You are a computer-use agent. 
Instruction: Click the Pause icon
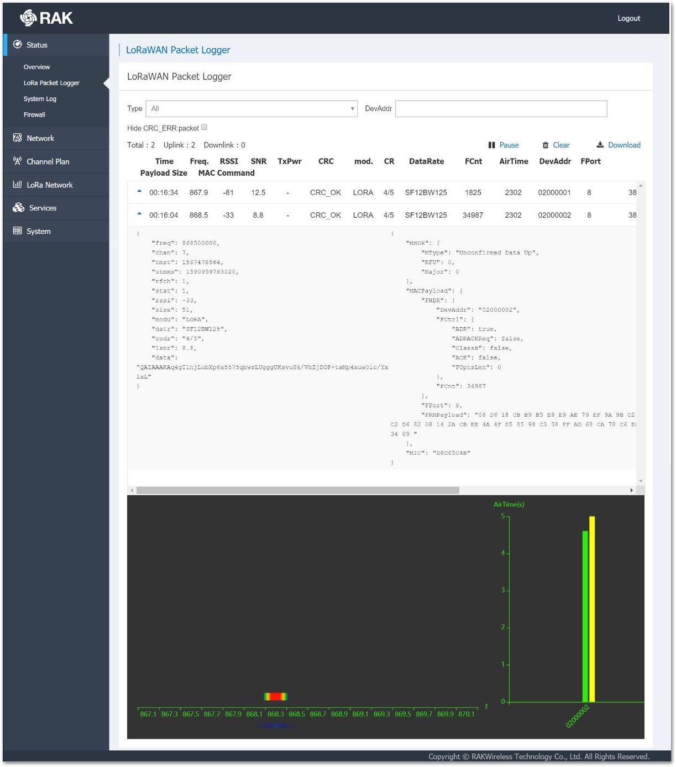(491, 145)
